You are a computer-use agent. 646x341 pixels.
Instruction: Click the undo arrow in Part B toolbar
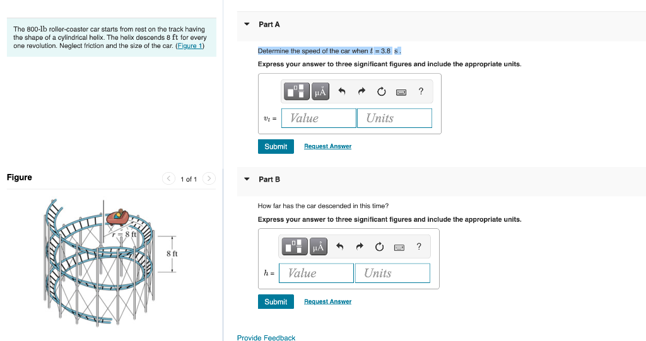tap(339, 246)
